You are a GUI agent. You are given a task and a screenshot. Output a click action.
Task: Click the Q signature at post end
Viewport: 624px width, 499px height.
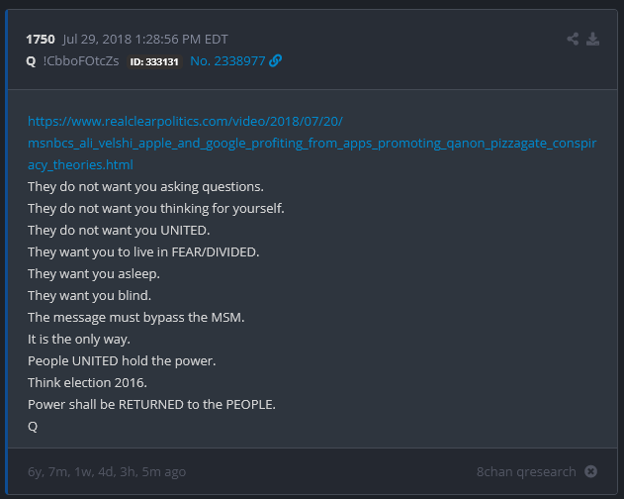33,426
